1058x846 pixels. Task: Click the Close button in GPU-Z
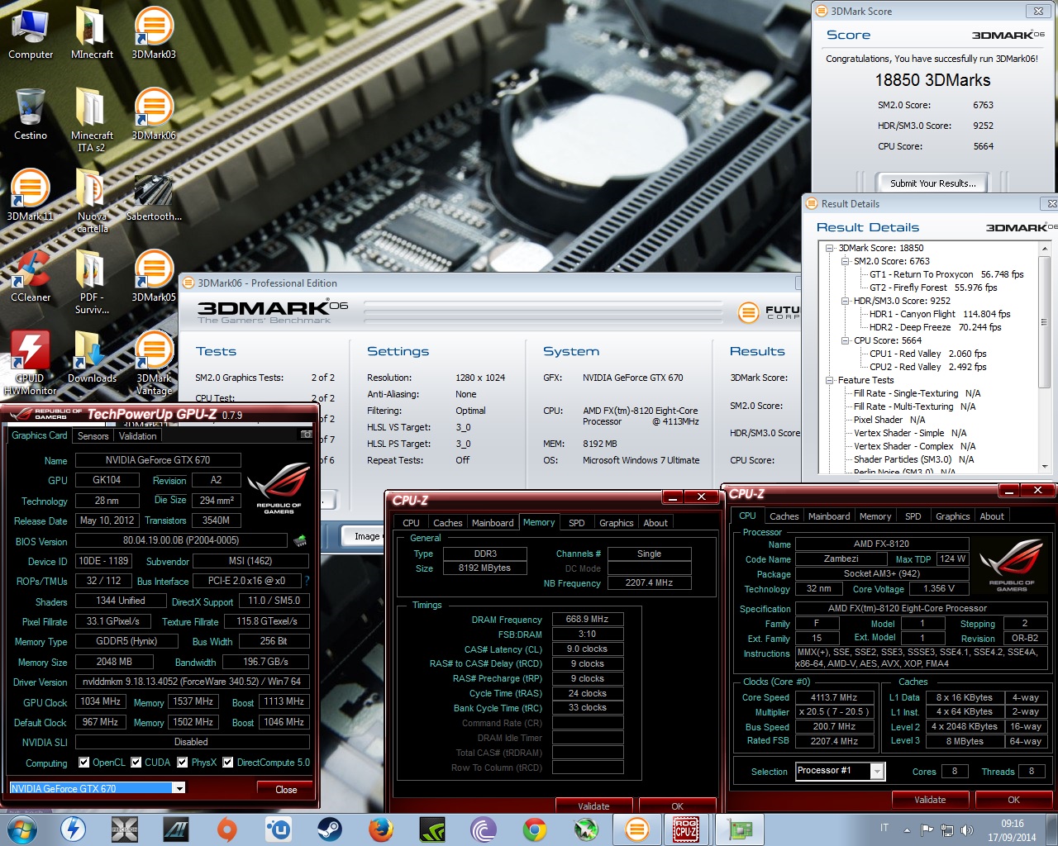point(286,789)
